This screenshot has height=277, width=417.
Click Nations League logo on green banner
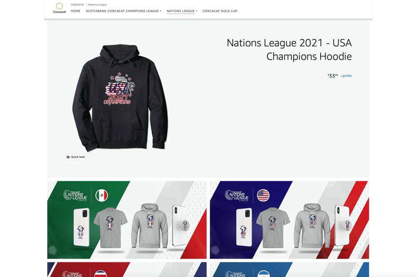pyautogui.click(x=75, y=195)
